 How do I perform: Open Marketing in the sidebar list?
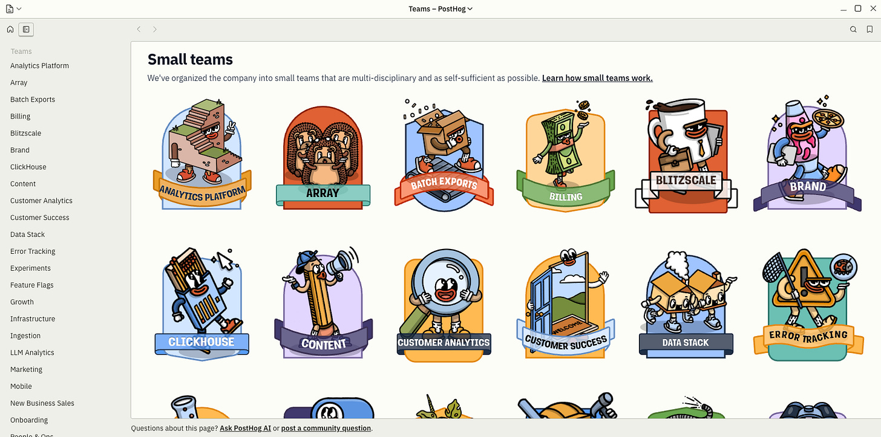pyautogui.click(x=26, y=370)
